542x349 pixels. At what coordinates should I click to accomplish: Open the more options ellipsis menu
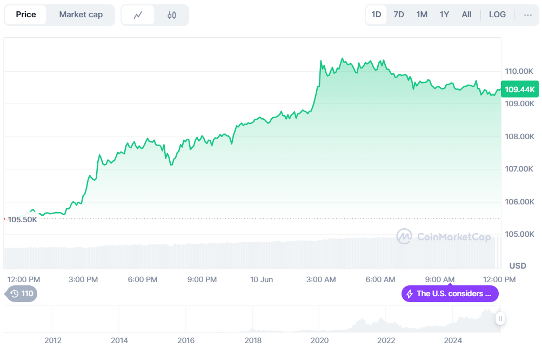pyautogui.click(x=528, y=15)
